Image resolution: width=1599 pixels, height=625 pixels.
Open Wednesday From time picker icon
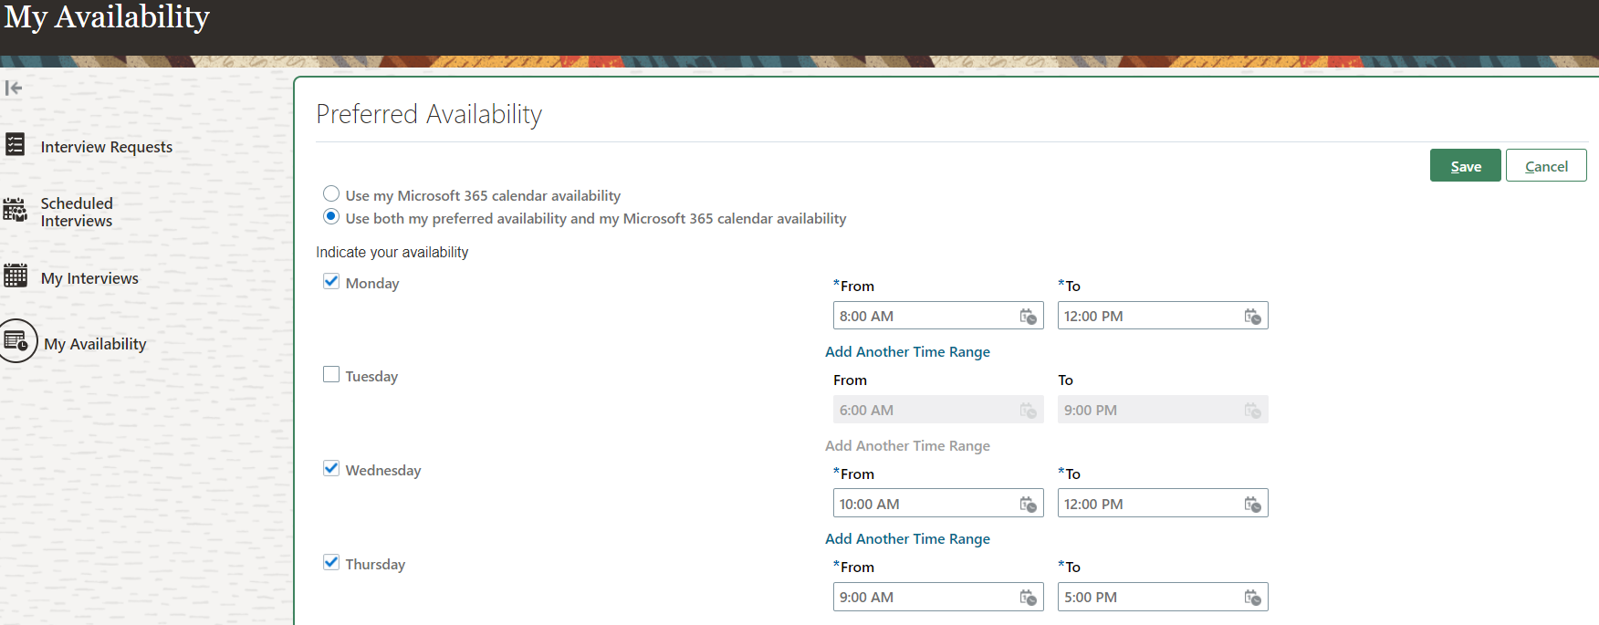click(x=1028, y=505)
